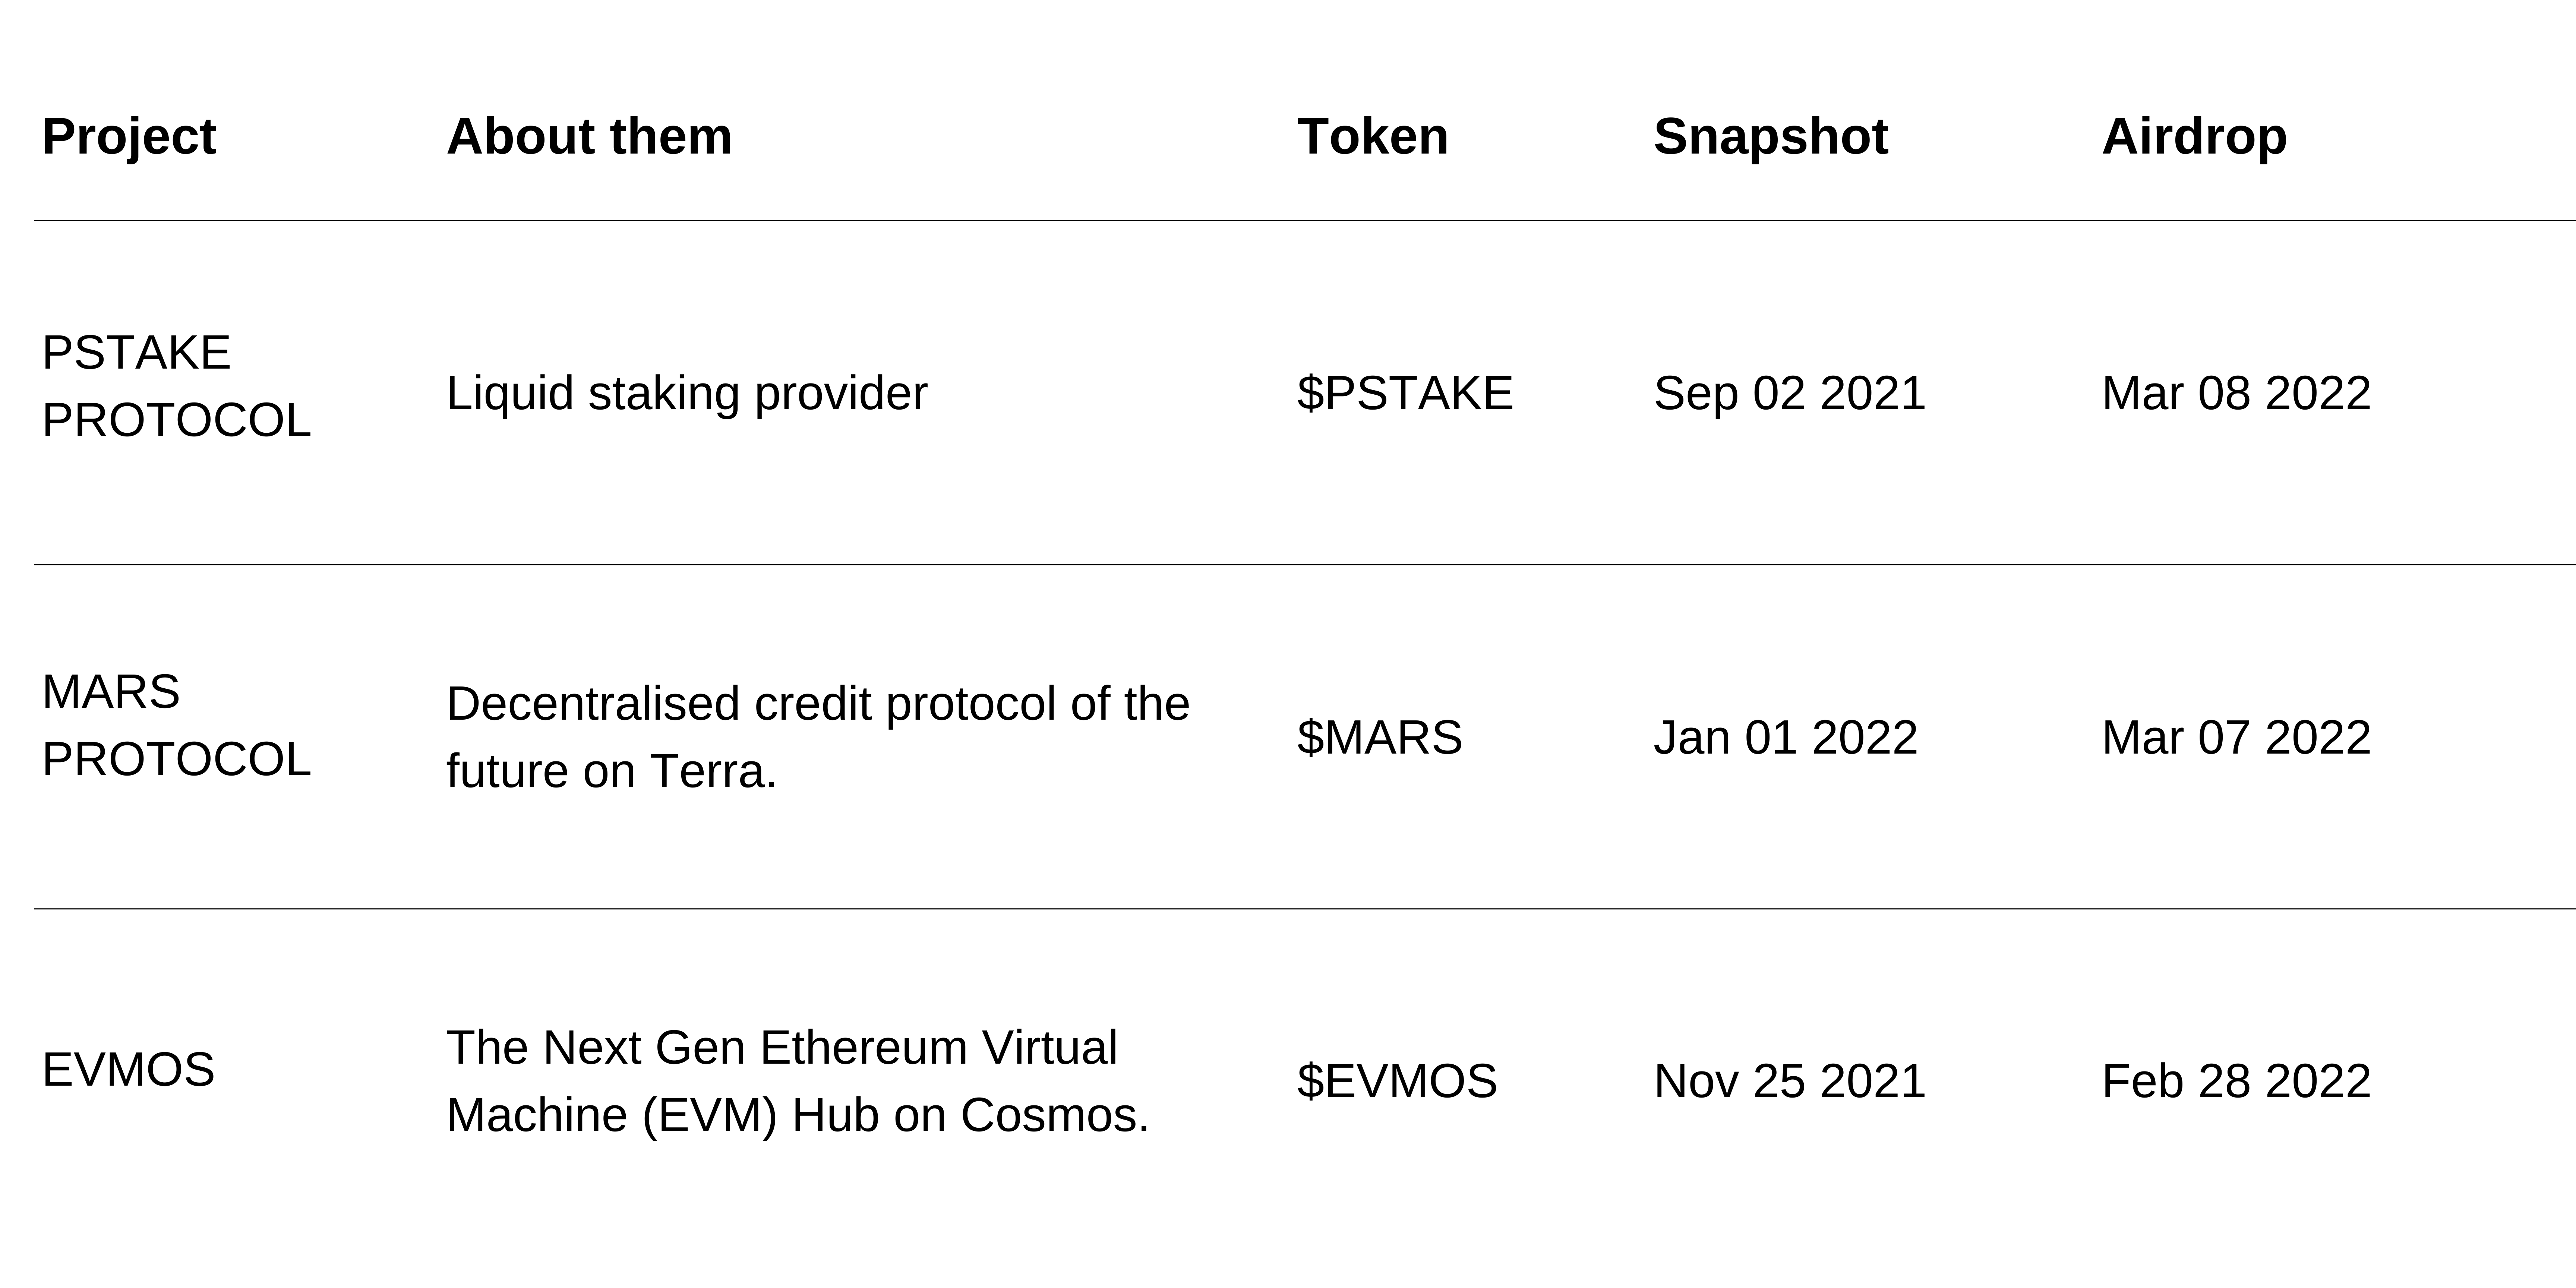Click the Next Gen Ethereum Virtual Machine description
Image resolution: width=2576 pixels, height=1288 pixels.
[798, 1081]
